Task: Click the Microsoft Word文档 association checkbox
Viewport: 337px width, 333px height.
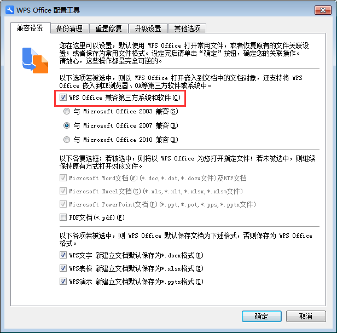Action: 63,178
